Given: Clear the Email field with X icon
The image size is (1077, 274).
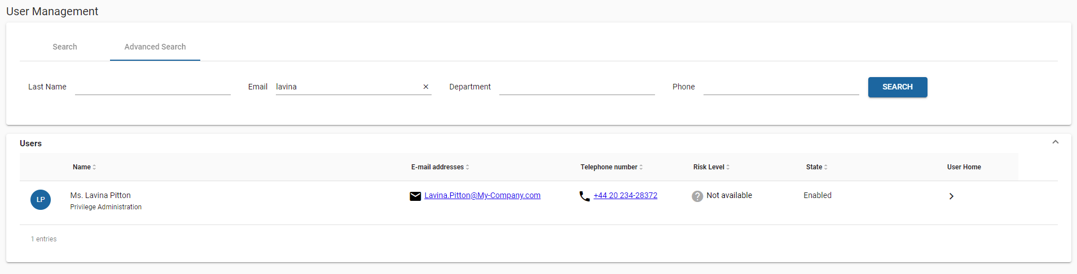Looking at the screenshot, I should [x=426, y=87].
